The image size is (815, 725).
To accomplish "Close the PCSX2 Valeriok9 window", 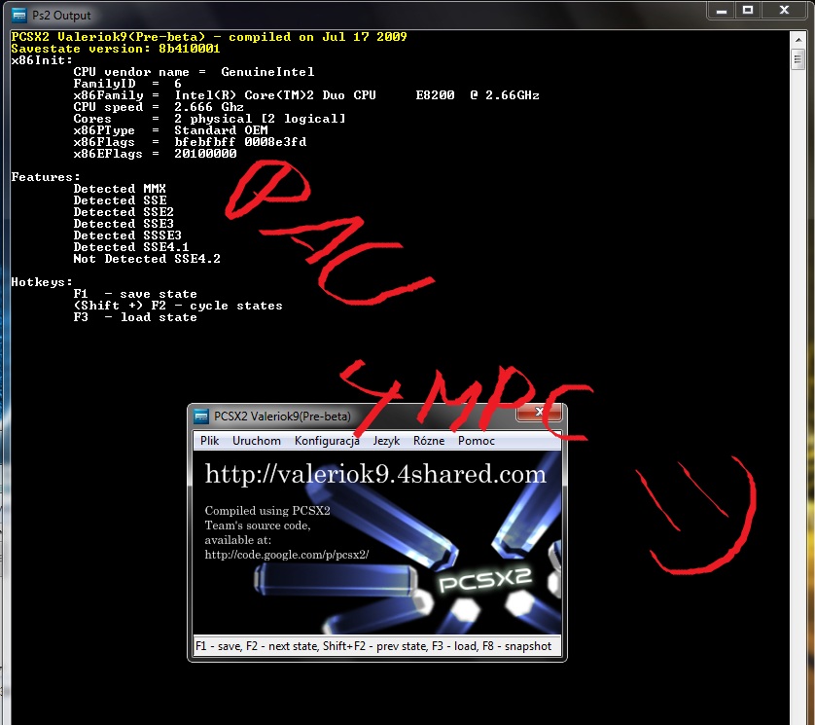I will [539, 413].
